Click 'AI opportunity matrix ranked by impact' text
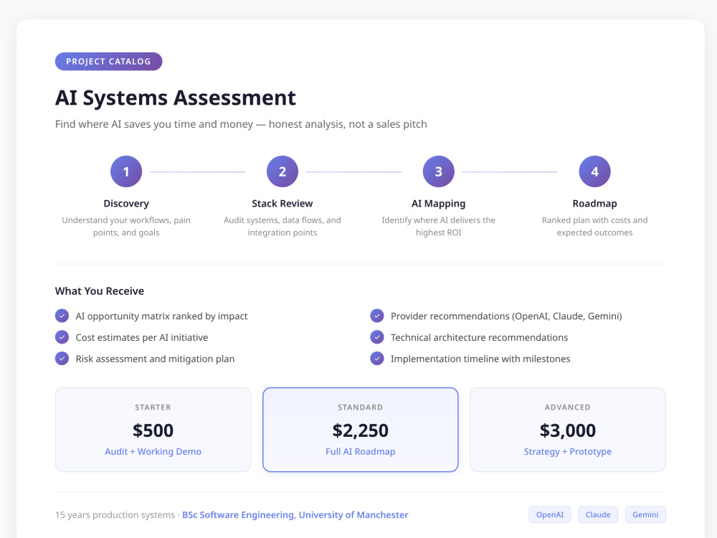 [x=161, y=316]
